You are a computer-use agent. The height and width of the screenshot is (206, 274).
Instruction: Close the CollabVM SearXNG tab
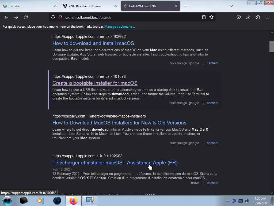point(176,6)
